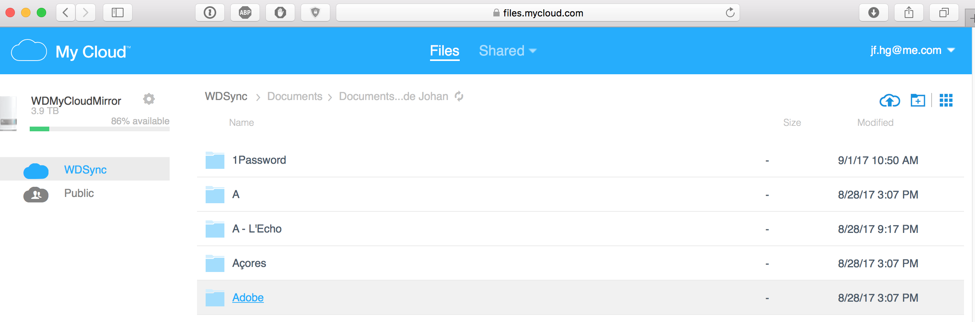Switch to grid view layout
975x322 pixels.
(946, 100)
